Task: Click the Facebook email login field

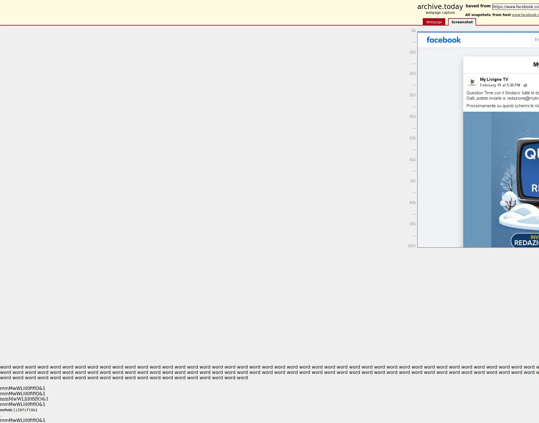Action: click(x=535, y=40)
